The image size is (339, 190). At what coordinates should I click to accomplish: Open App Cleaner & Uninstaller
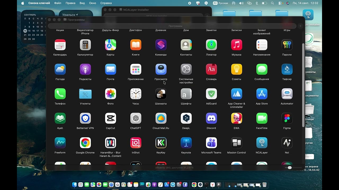(237, 94)
